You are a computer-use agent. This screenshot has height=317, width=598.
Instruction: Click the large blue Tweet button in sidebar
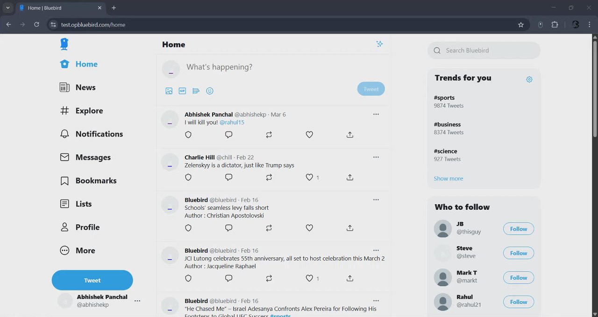click(x=92, y=280)
